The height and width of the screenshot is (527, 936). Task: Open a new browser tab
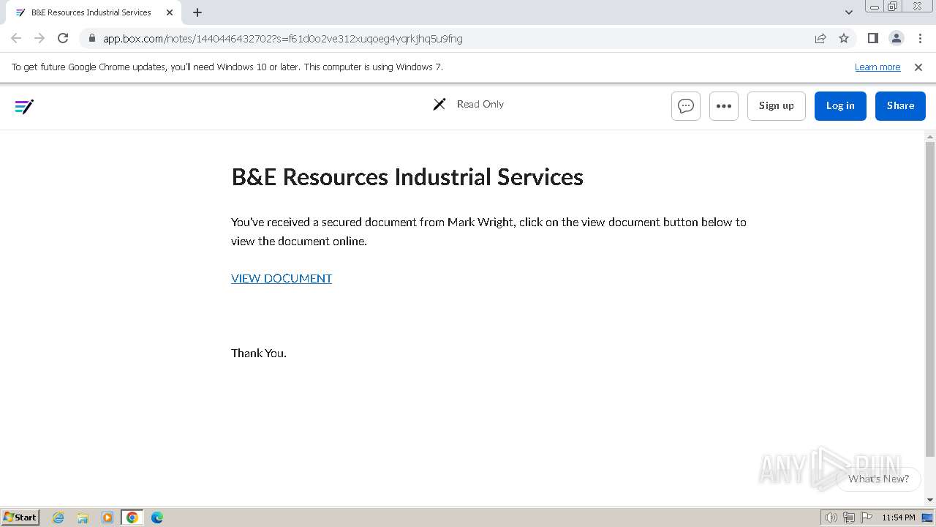(197, 12)
